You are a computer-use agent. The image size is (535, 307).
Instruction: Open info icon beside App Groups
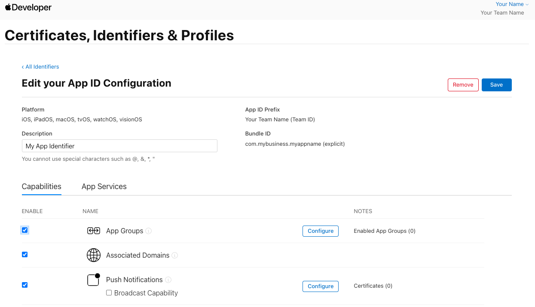[149, 231]
